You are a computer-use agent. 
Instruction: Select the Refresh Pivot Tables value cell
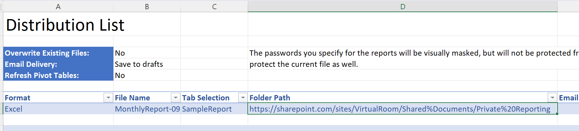[x=147, y=75]
